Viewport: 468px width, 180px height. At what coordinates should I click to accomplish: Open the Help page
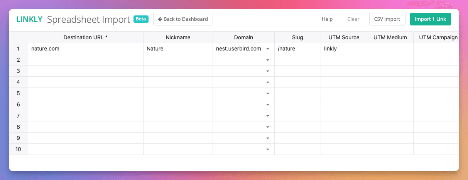[327, 19]
